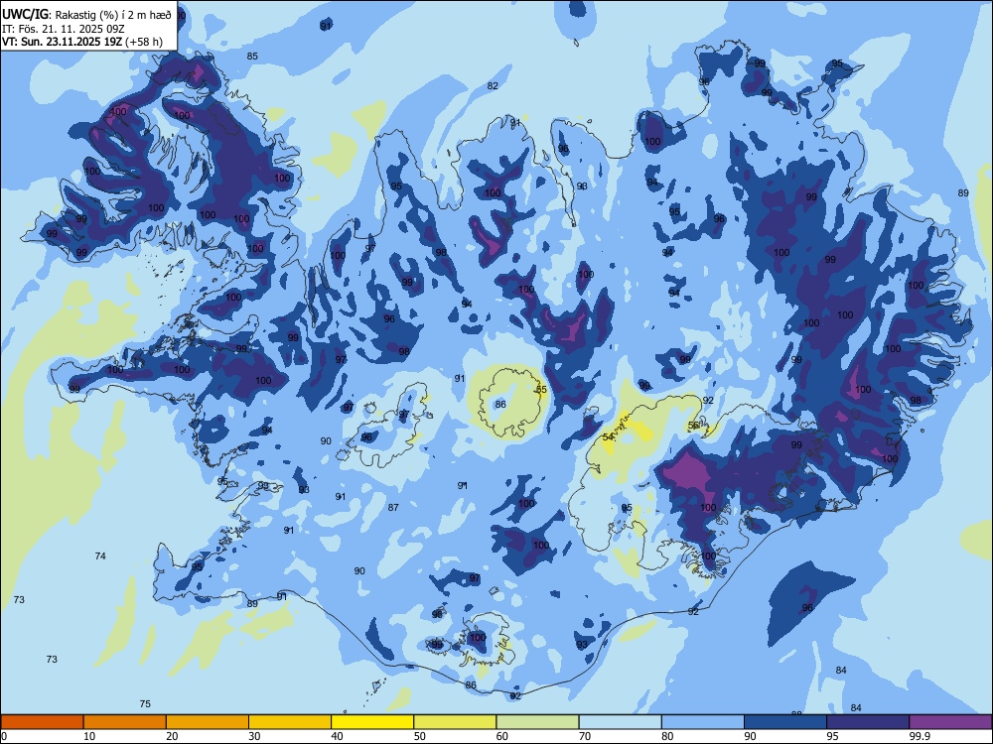Click the '54' humidity value on the map
993x744 pixels.
[608, 437]
